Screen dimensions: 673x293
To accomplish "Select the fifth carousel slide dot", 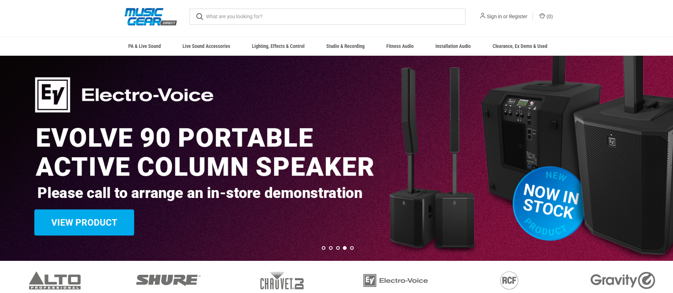I will (352, 248).
